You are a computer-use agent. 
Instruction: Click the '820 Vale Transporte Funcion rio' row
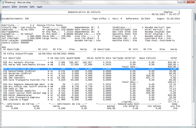[x=91, y=80]
